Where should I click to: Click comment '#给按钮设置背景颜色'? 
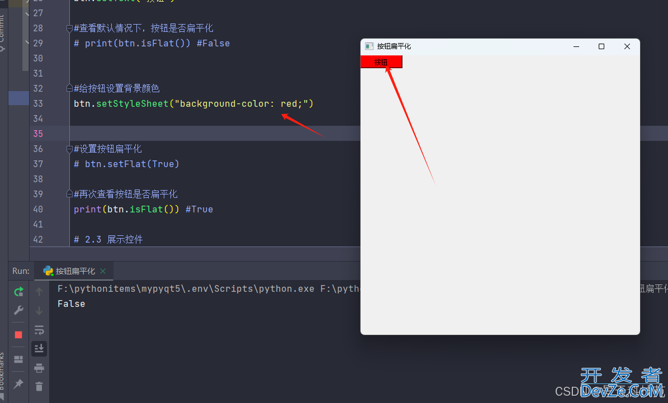117,88
